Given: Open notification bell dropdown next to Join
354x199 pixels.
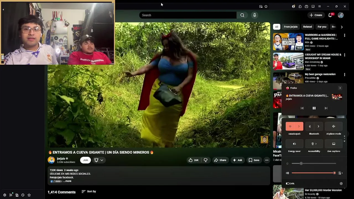Looking at the screenshot, I should pyautogui.click(x=99, y=160).
